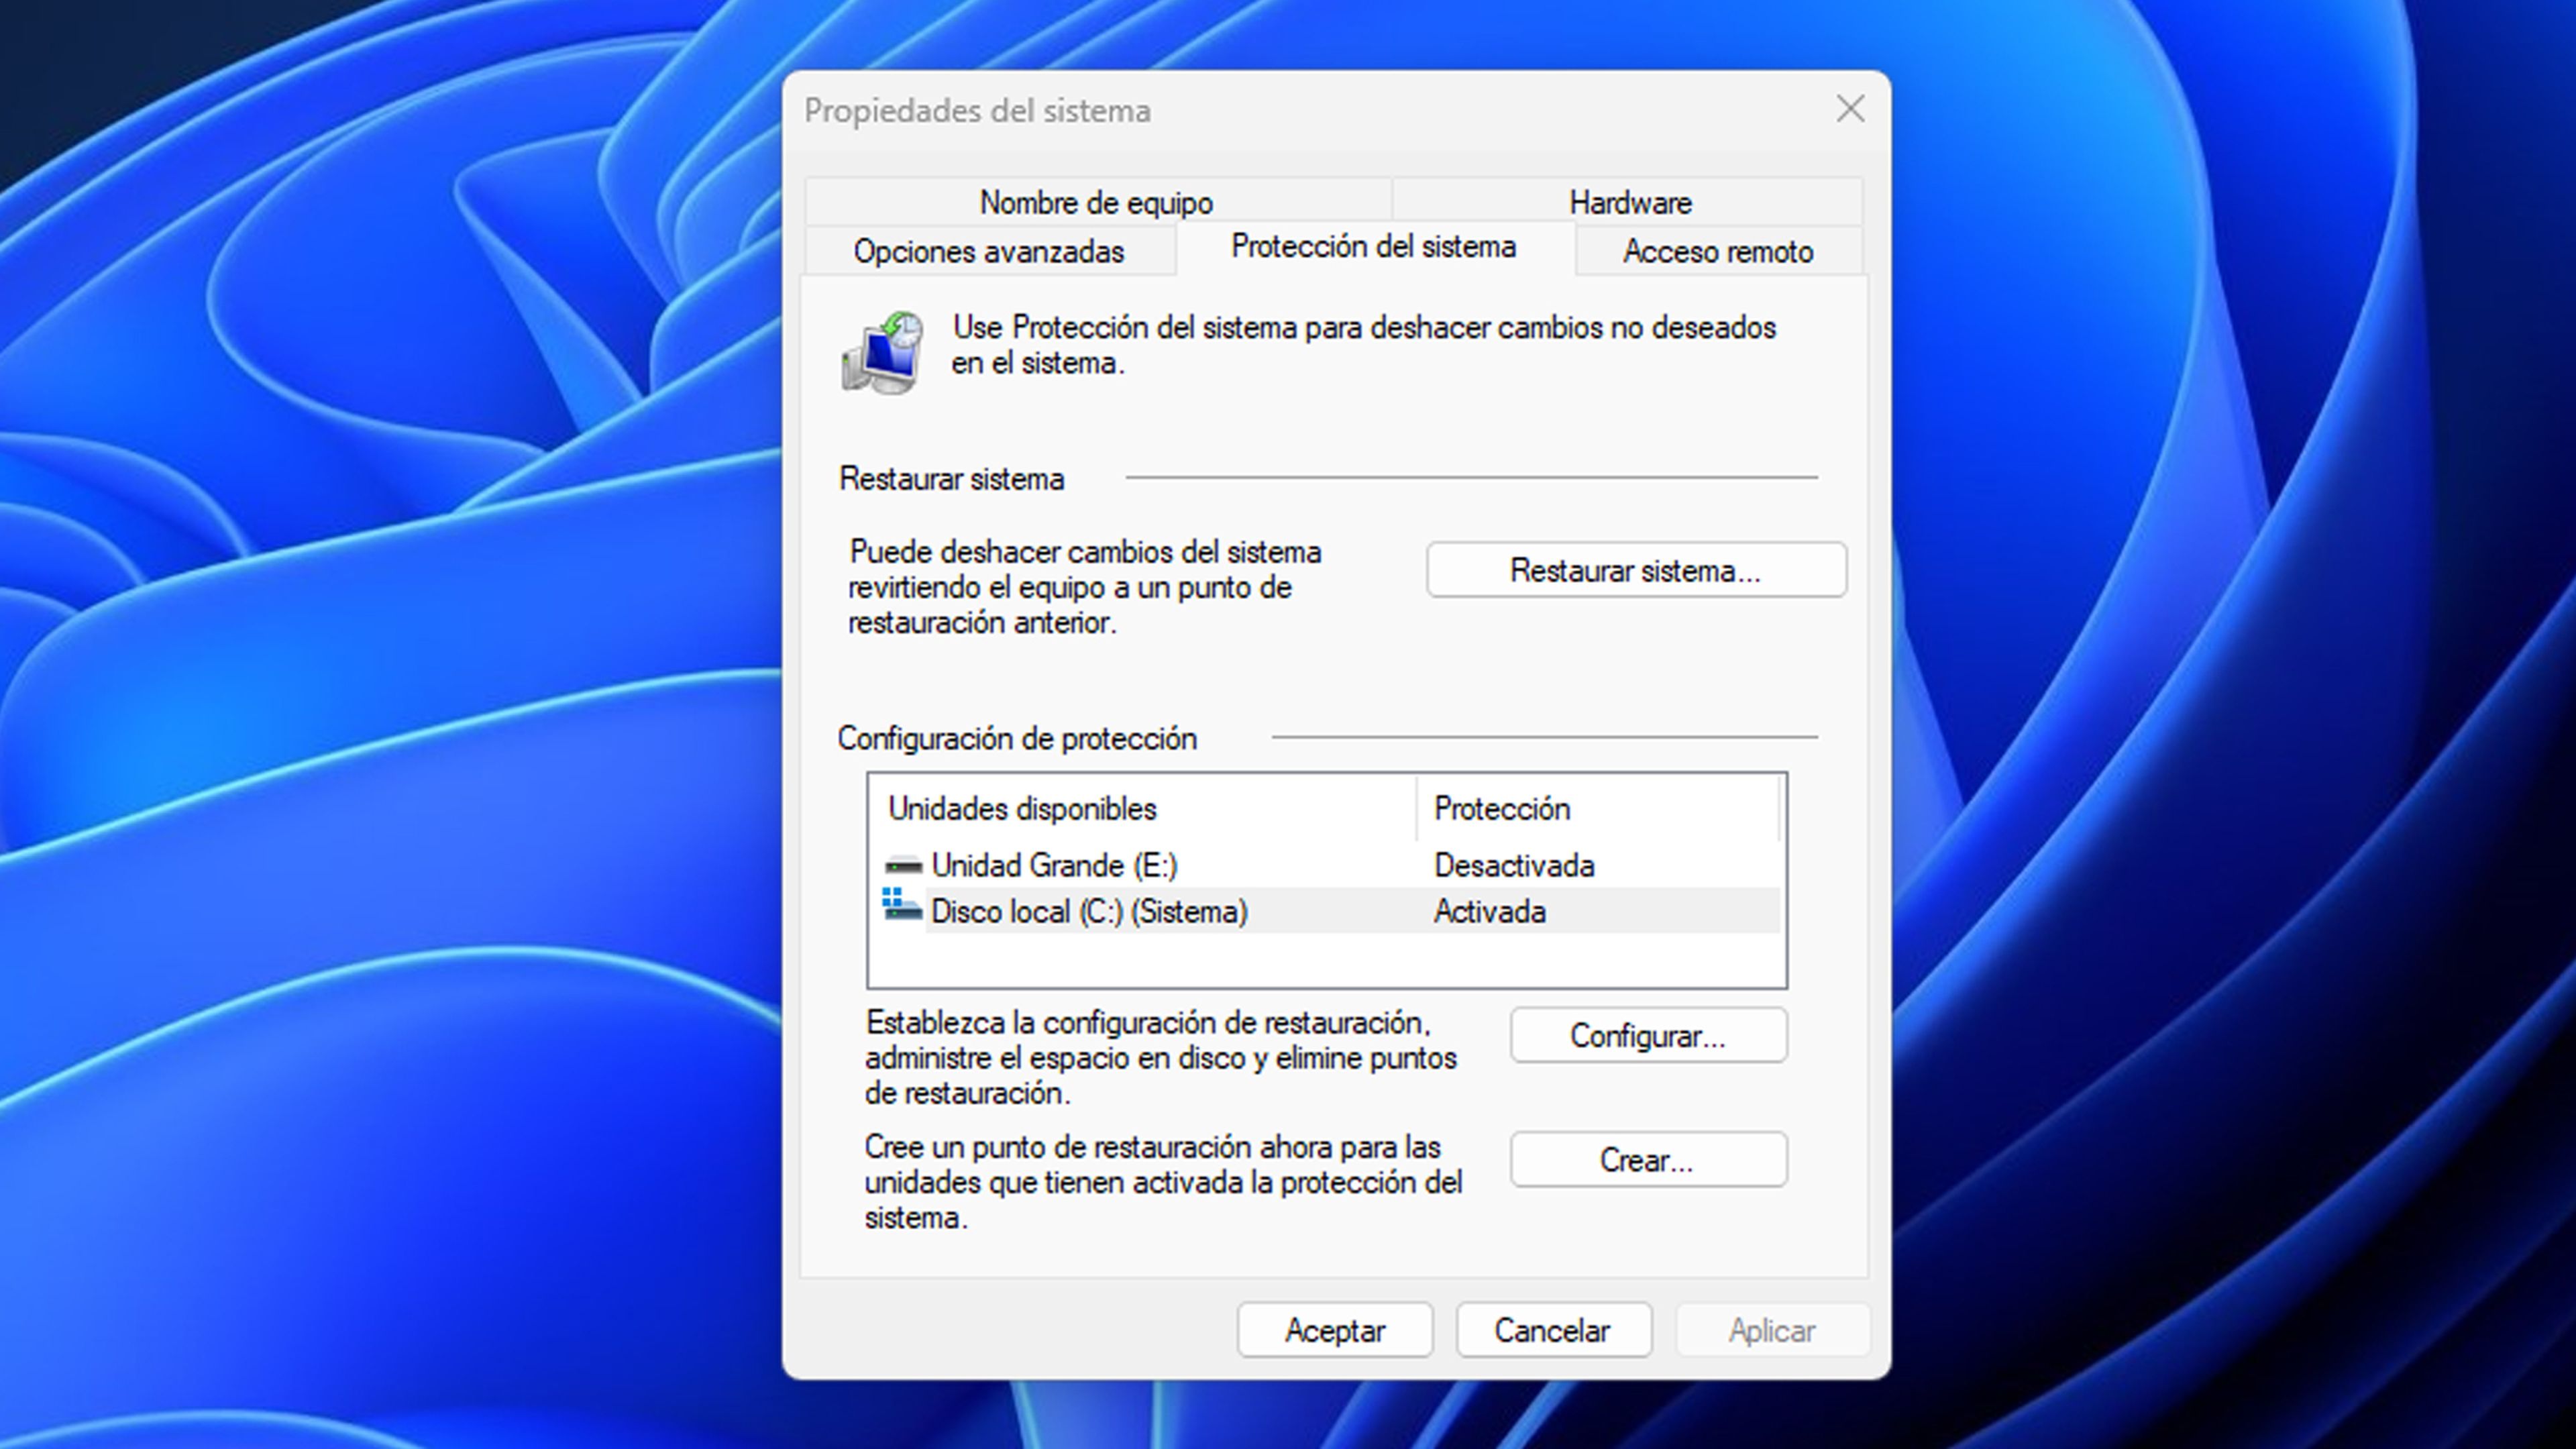Click the Restaurar sistema... button
The image size is (2576, 1449).
[1636, 570]
